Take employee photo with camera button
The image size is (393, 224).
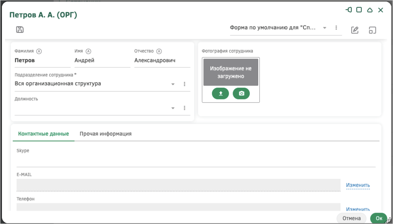point(241,93)
